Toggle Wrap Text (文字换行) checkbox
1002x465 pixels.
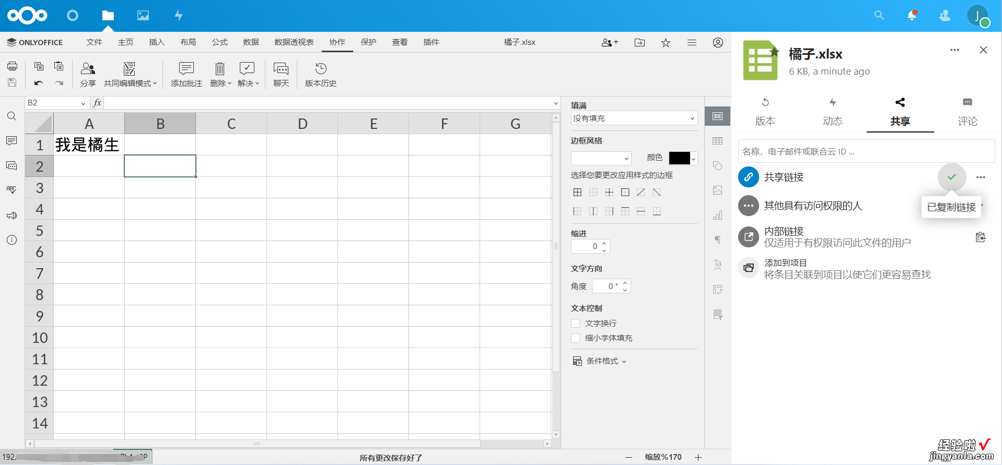576,324
